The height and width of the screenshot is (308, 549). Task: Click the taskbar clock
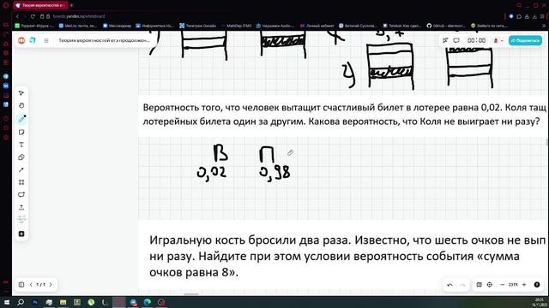(x=540, y=302)
